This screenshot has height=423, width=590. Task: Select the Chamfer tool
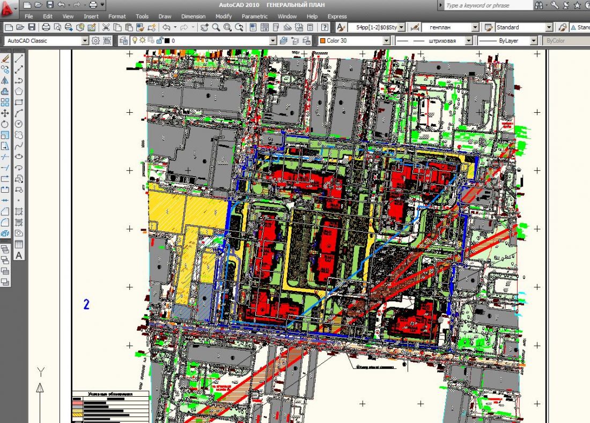5,211
